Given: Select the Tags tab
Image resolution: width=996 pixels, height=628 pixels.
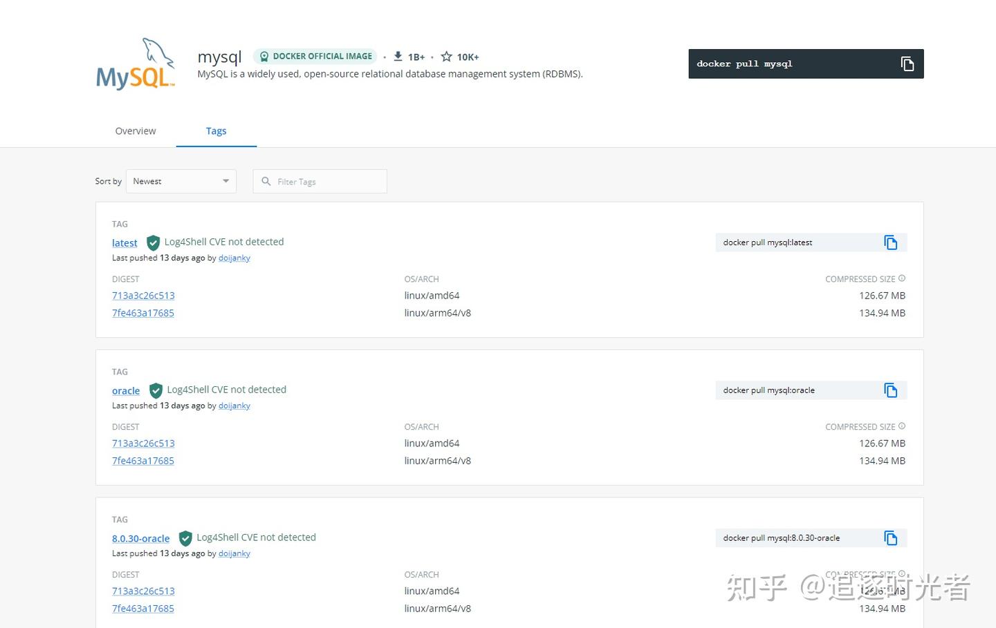Looking at the screenshot, I should click(x=216, y=131).
